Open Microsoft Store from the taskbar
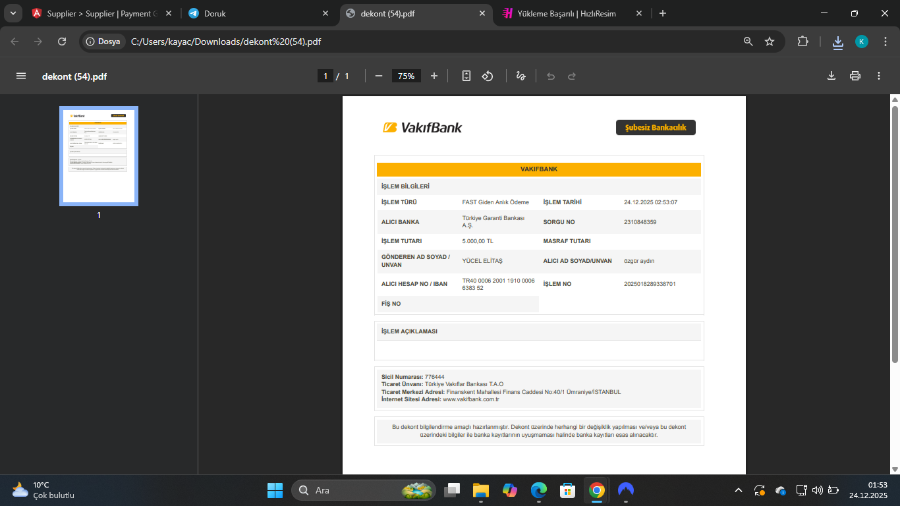The image size is (900, 506). [568, 490]
